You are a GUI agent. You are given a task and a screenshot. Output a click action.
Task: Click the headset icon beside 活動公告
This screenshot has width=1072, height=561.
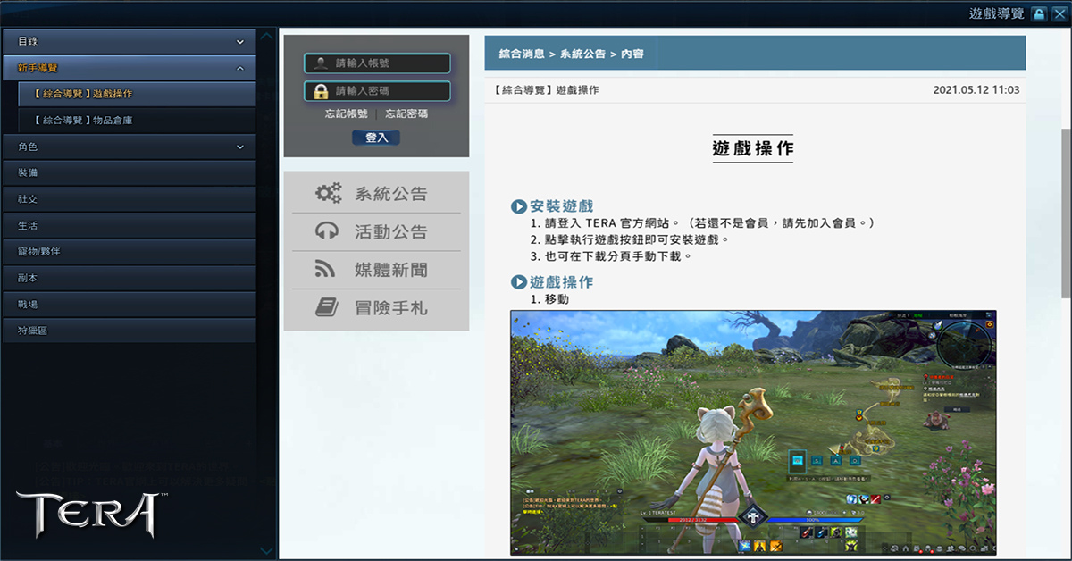(327, 231)
